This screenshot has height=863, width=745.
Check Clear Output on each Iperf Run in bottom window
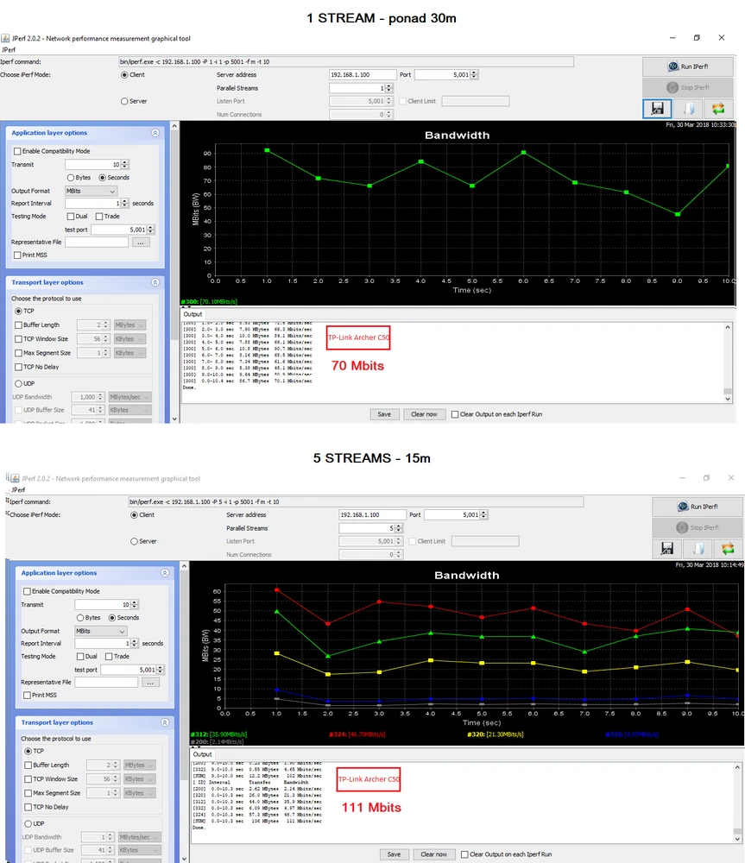(x=466, y=854)
